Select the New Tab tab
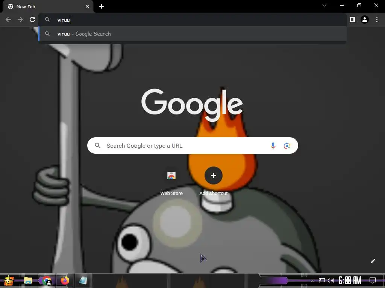This screenshot has width=385, height=288. coord(48,6)
